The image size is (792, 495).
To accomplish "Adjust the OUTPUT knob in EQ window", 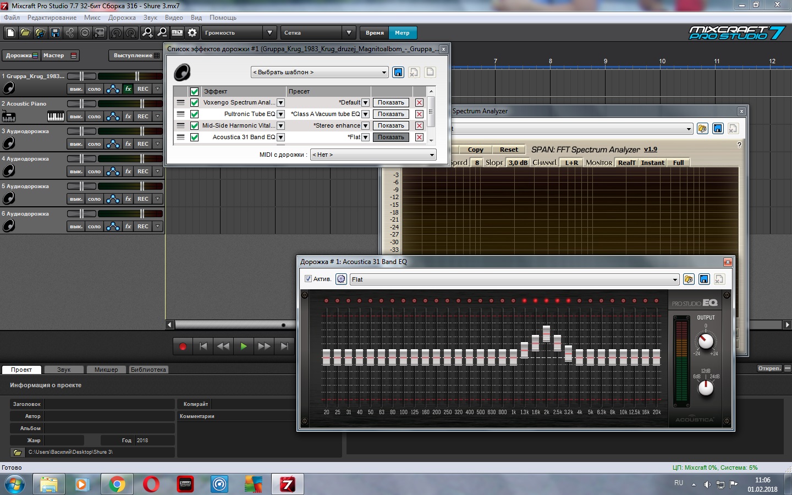I will [x=706, y=342].
